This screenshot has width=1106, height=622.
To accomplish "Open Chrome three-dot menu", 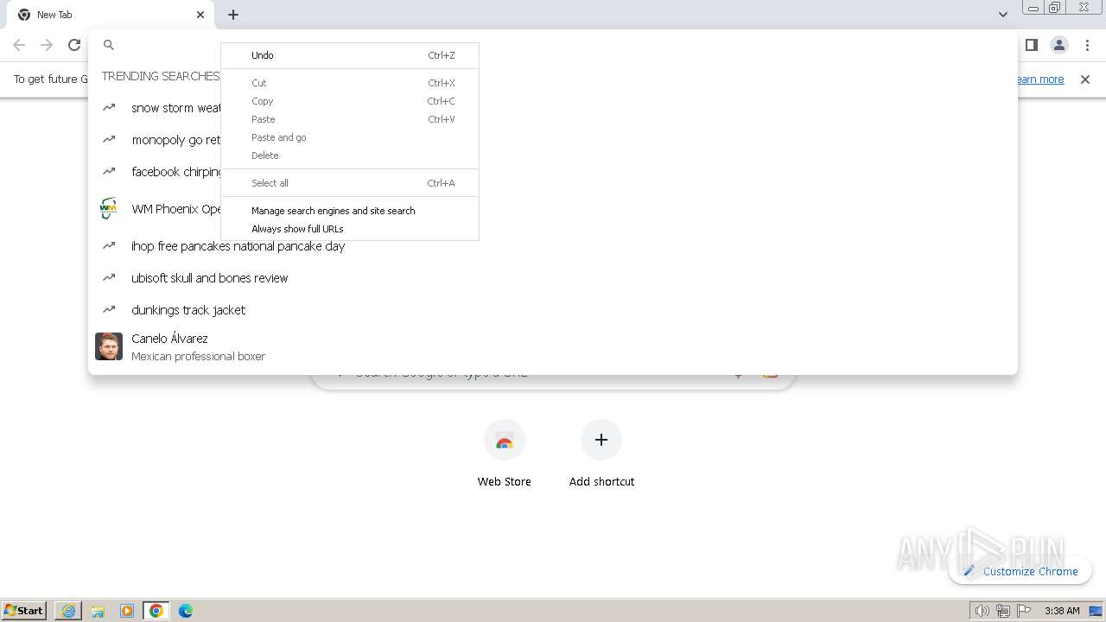I will coord(1087,45).
